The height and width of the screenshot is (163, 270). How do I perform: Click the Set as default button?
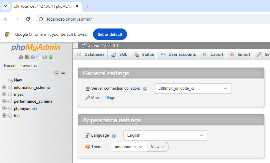click(110, 34)
